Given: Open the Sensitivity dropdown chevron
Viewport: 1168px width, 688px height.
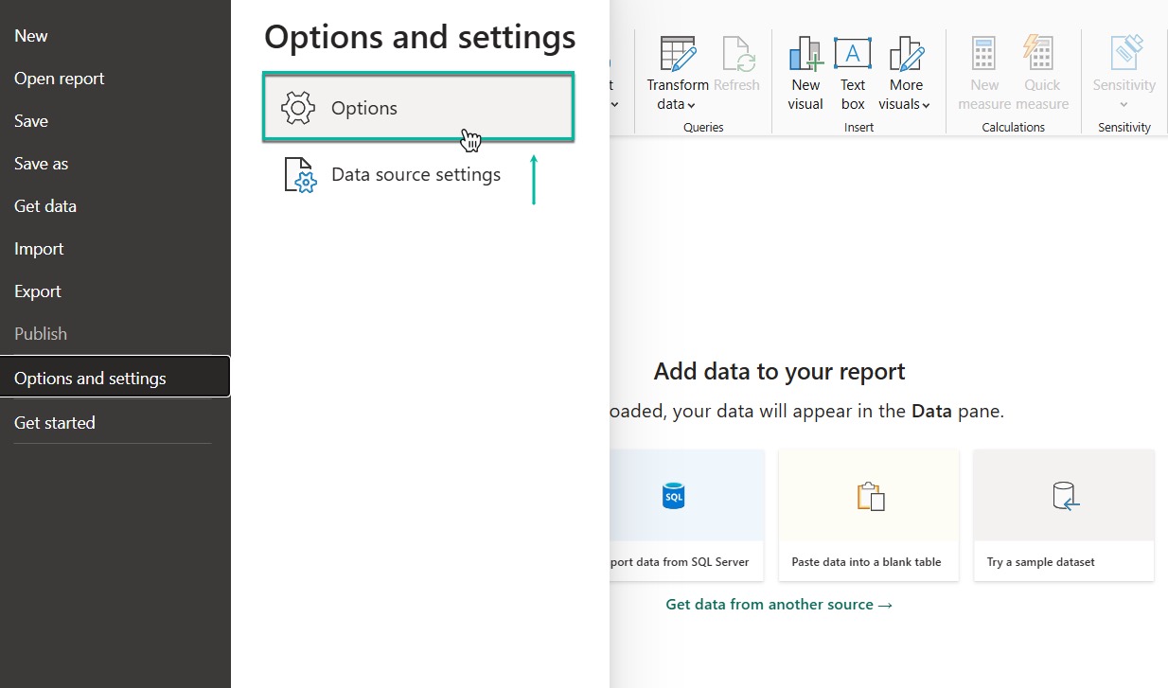Looking at the screenshot, I should click(x=1124, y=105).
